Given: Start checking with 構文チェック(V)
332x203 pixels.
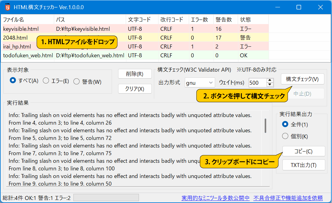Looking at the screenshot, I should point(302,79).
